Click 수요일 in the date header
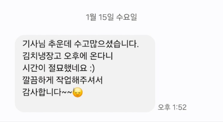The height and width of the screenshot is (122, 223). coord(127,17)
